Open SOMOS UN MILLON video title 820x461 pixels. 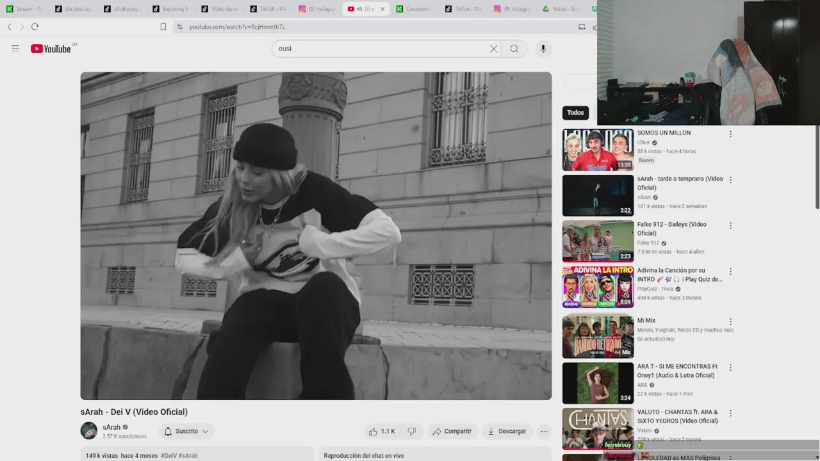(664, 133)
